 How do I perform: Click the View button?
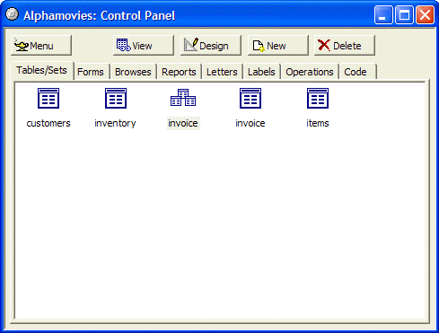(x=144, y=46)
